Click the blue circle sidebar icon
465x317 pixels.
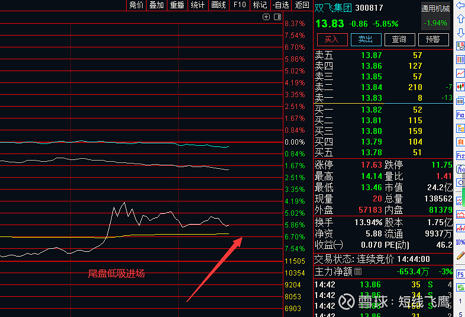tap(460, 182)
